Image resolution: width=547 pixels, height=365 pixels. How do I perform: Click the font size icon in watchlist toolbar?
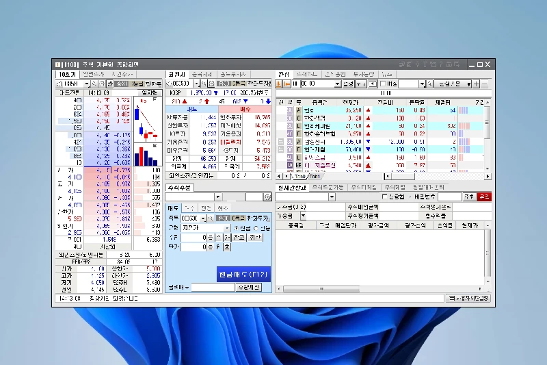tap(361, 84)
